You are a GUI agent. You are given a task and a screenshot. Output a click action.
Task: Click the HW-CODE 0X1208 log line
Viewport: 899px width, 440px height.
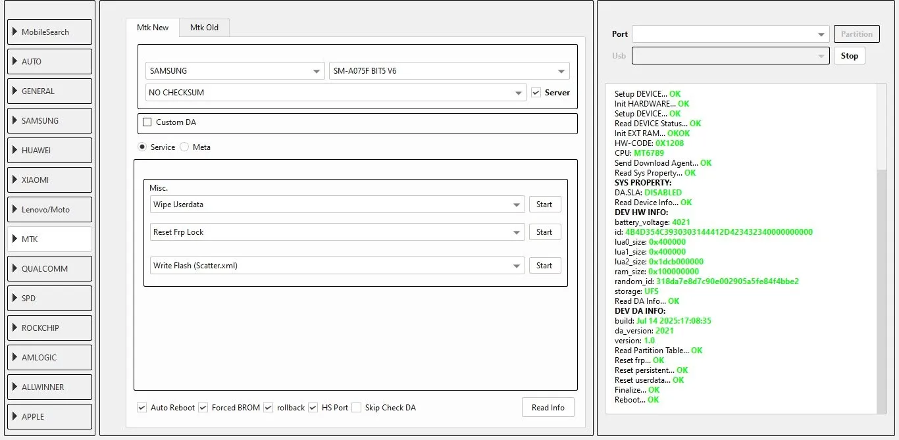coord(650,143)
